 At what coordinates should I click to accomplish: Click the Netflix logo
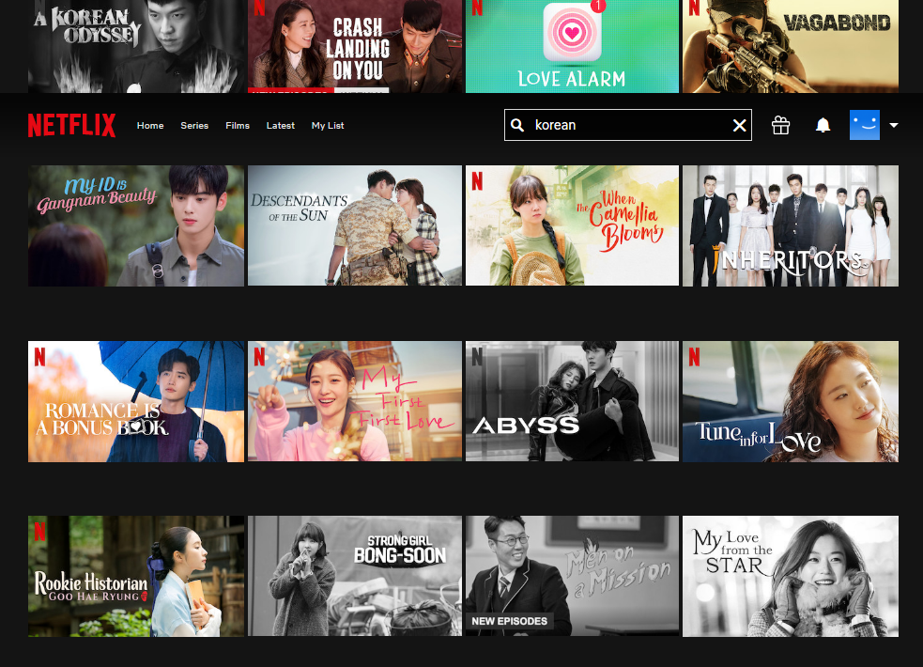point(71,125)
